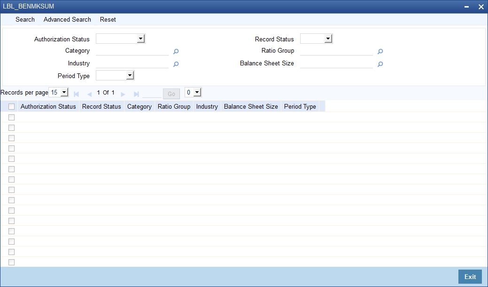Sort by Balance Sheet Size column header
Viewport: 488px width, 287px height.
click(251, 107)
